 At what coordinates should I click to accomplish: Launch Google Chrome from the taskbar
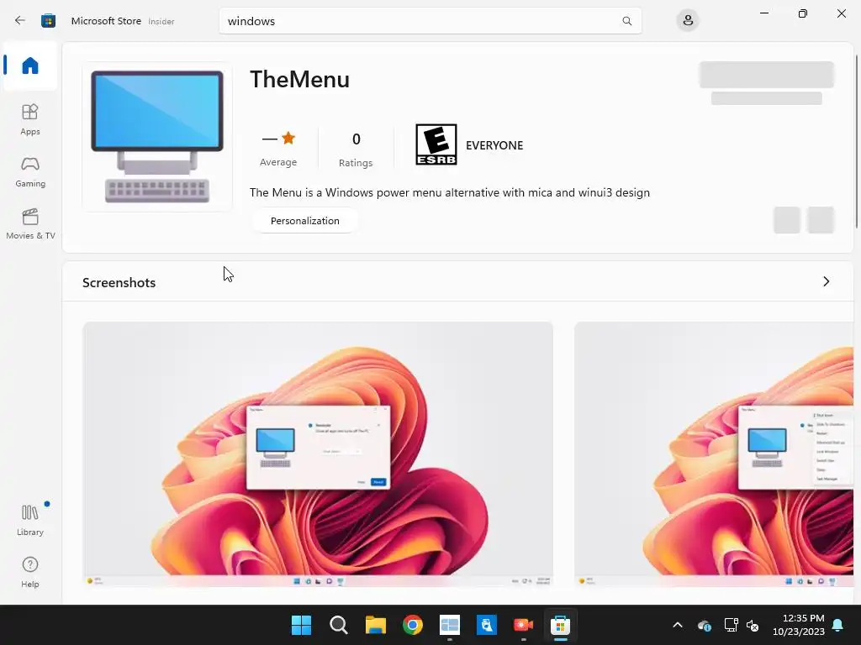pos(412,625)
